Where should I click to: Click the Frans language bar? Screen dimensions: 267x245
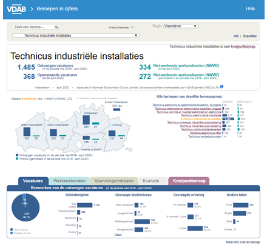tap(241, 205)
